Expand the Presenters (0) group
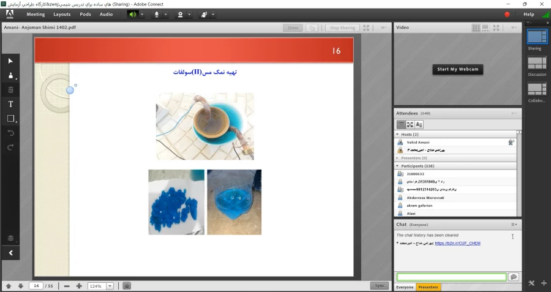The image size is (551, 292). coord(398,158)
